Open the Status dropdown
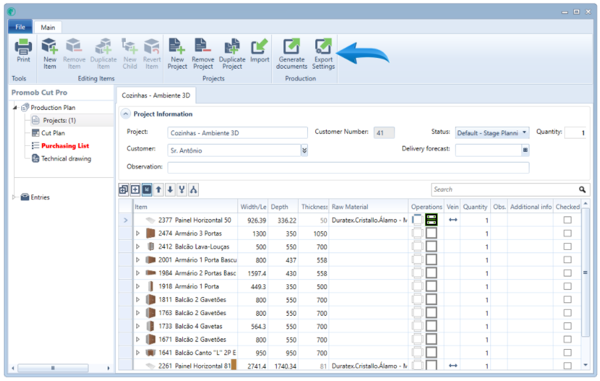The width and height of the screenshot is (600, 381). click(x=524, y=133)
